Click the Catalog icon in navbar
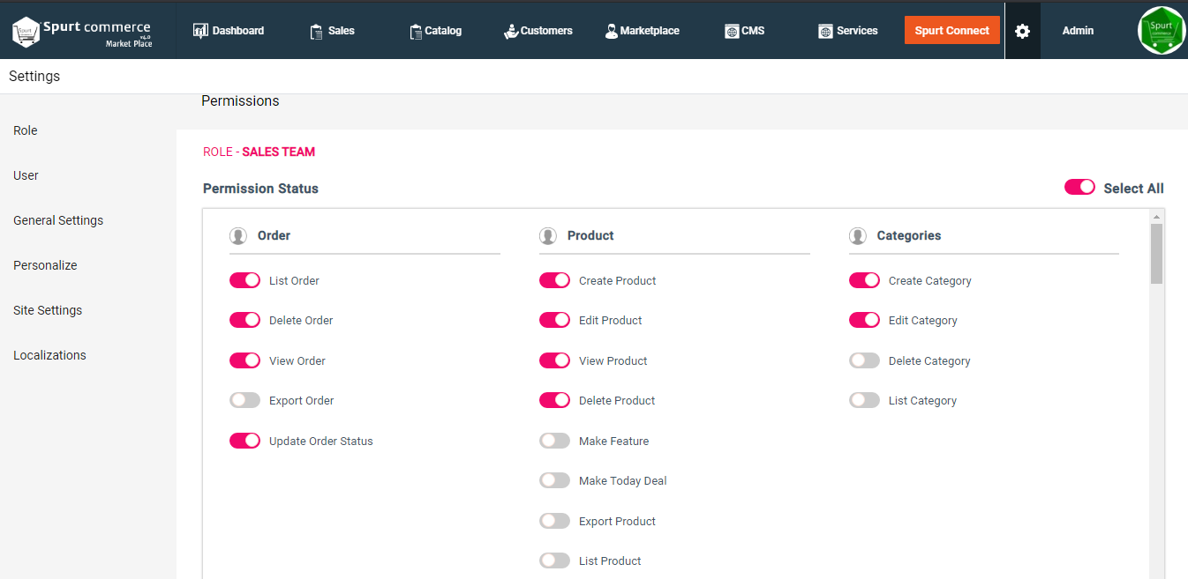This screenshot has height=579, width=1188. [x=416, y=32]
